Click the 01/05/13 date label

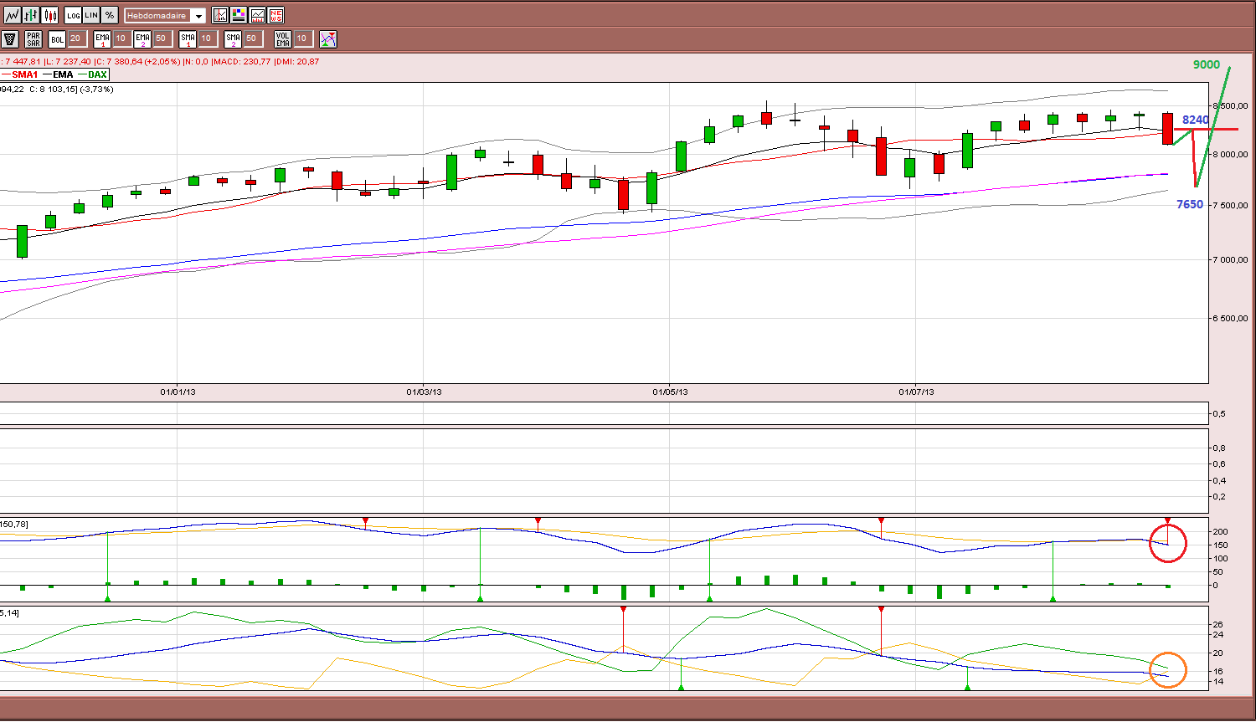[x=670, y=392]
